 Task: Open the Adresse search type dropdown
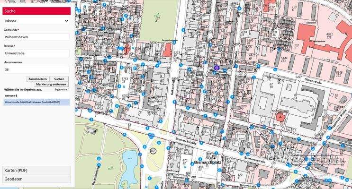pyautogui.click(x=36, y=21)
